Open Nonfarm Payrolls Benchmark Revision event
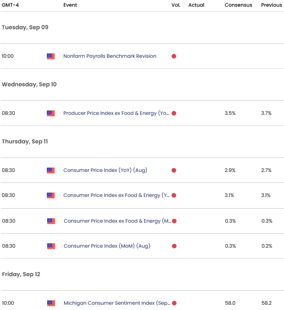The width and height of the screenshot is (284, 310). tap(110, 56)
